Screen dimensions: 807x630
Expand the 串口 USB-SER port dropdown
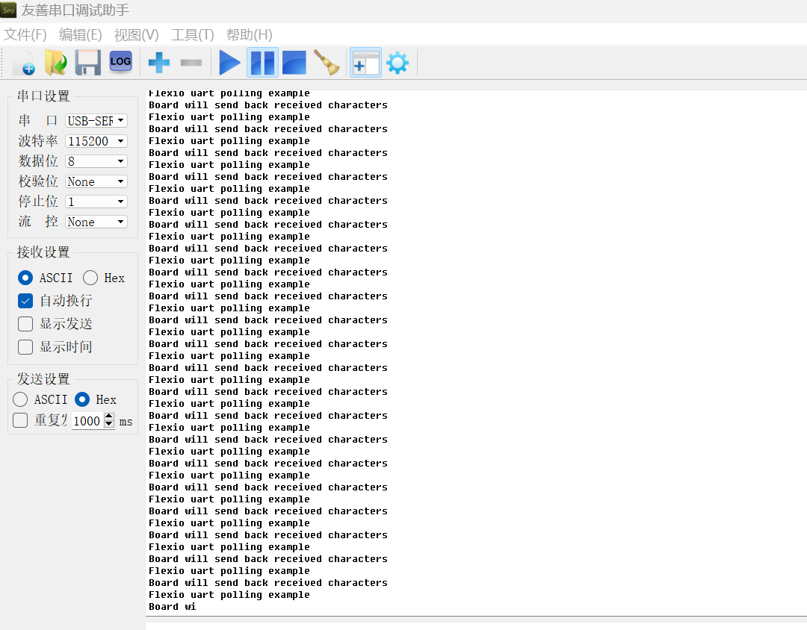pyautogui.click(x=96, y=121)
